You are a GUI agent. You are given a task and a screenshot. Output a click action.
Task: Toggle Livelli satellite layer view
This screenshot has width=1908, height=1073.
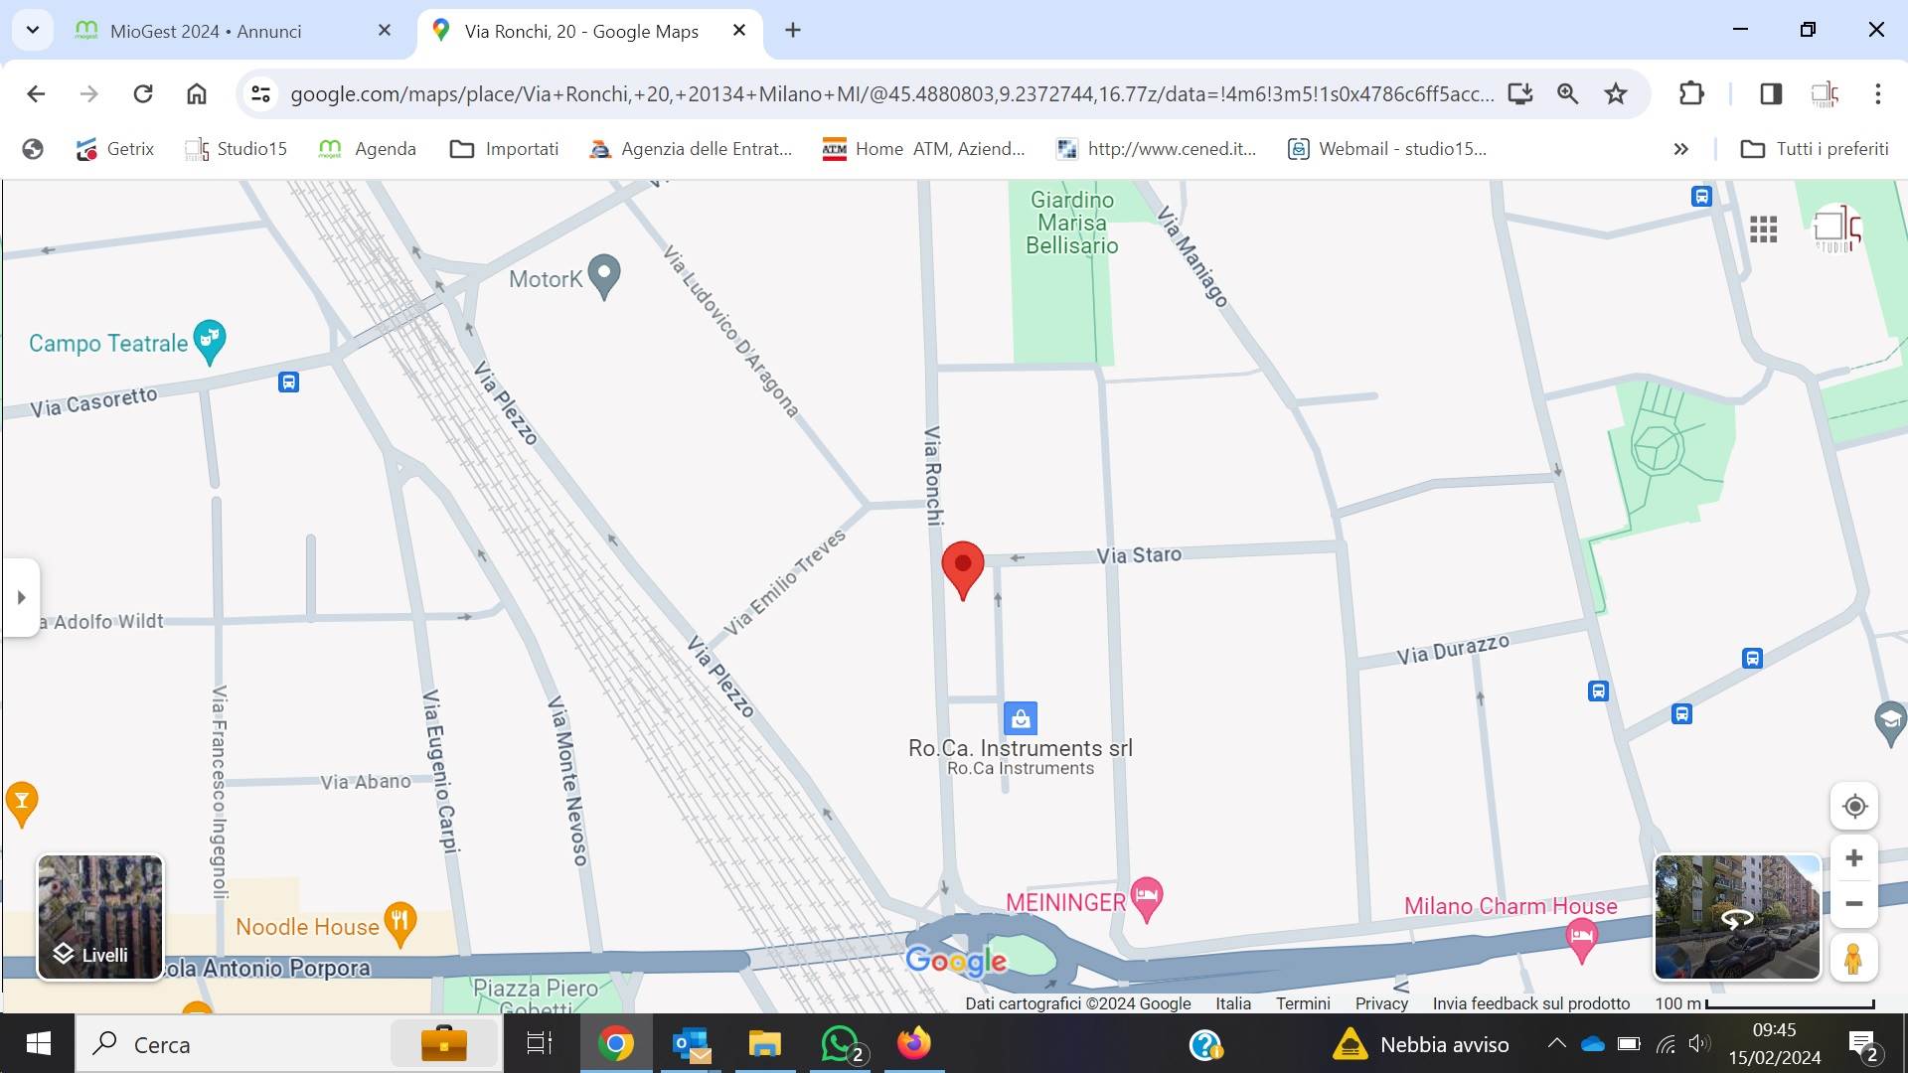click(100, 917)
